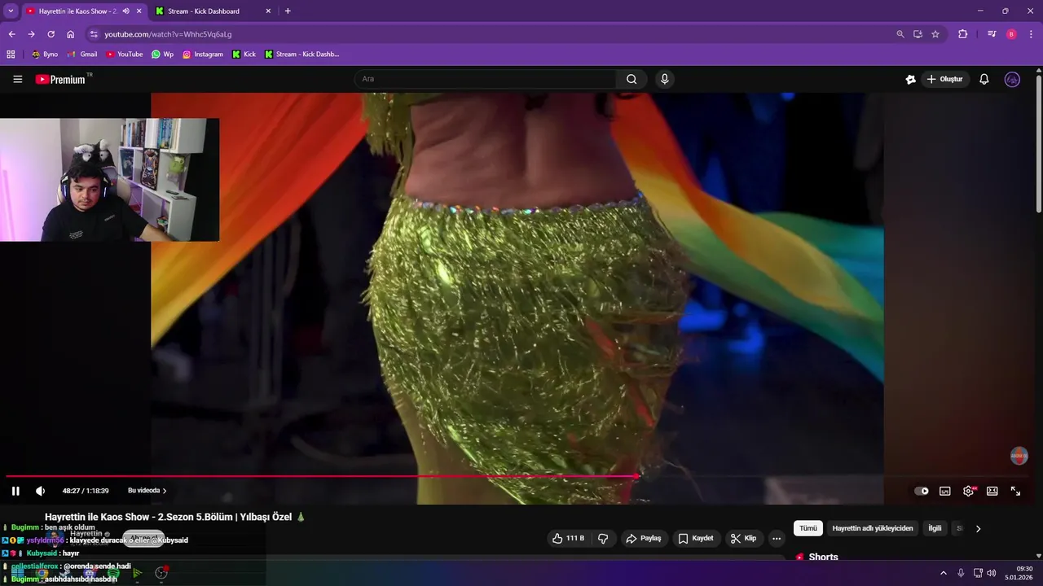The width and height of the screenshot is (1043, 586).
Task: Focus the Ara search field
Action: (486, 79)
